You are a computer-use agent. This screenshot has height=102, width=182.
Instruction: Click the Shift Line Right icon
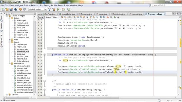click(x=104, y=17)
